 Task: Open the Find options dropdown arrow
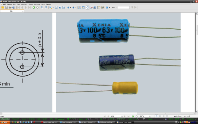[x=117, y=7]
